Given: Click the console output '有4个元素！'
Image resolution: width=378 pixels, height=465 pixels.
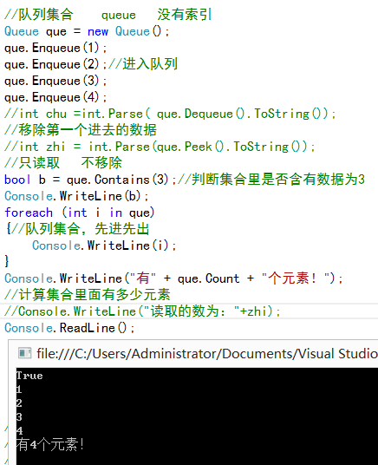Looking at the screenshot, I should [50, 444].
